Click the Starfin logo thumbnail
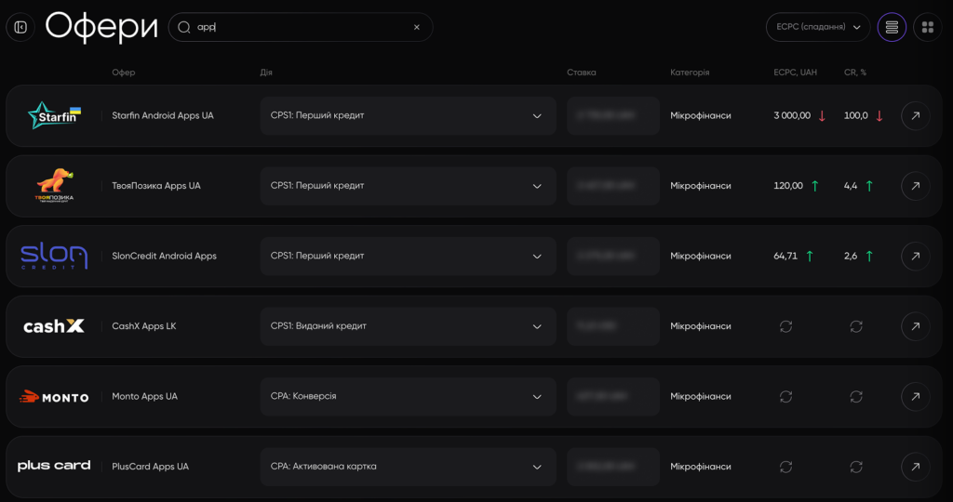The height and width of the screenshot is (502, 953). click(x=54, y=115)
